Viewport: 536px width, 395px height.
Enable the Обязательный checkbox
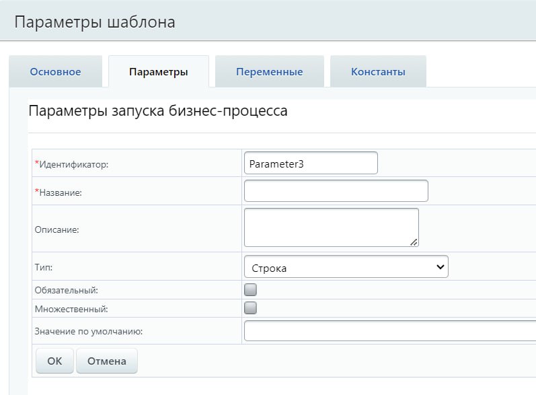pyautogui.click(x=251, y=290)
